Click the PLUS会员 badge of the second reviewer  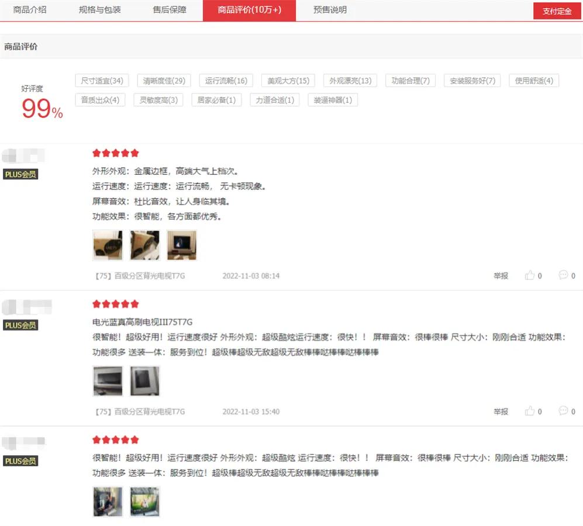pos(20,326)
